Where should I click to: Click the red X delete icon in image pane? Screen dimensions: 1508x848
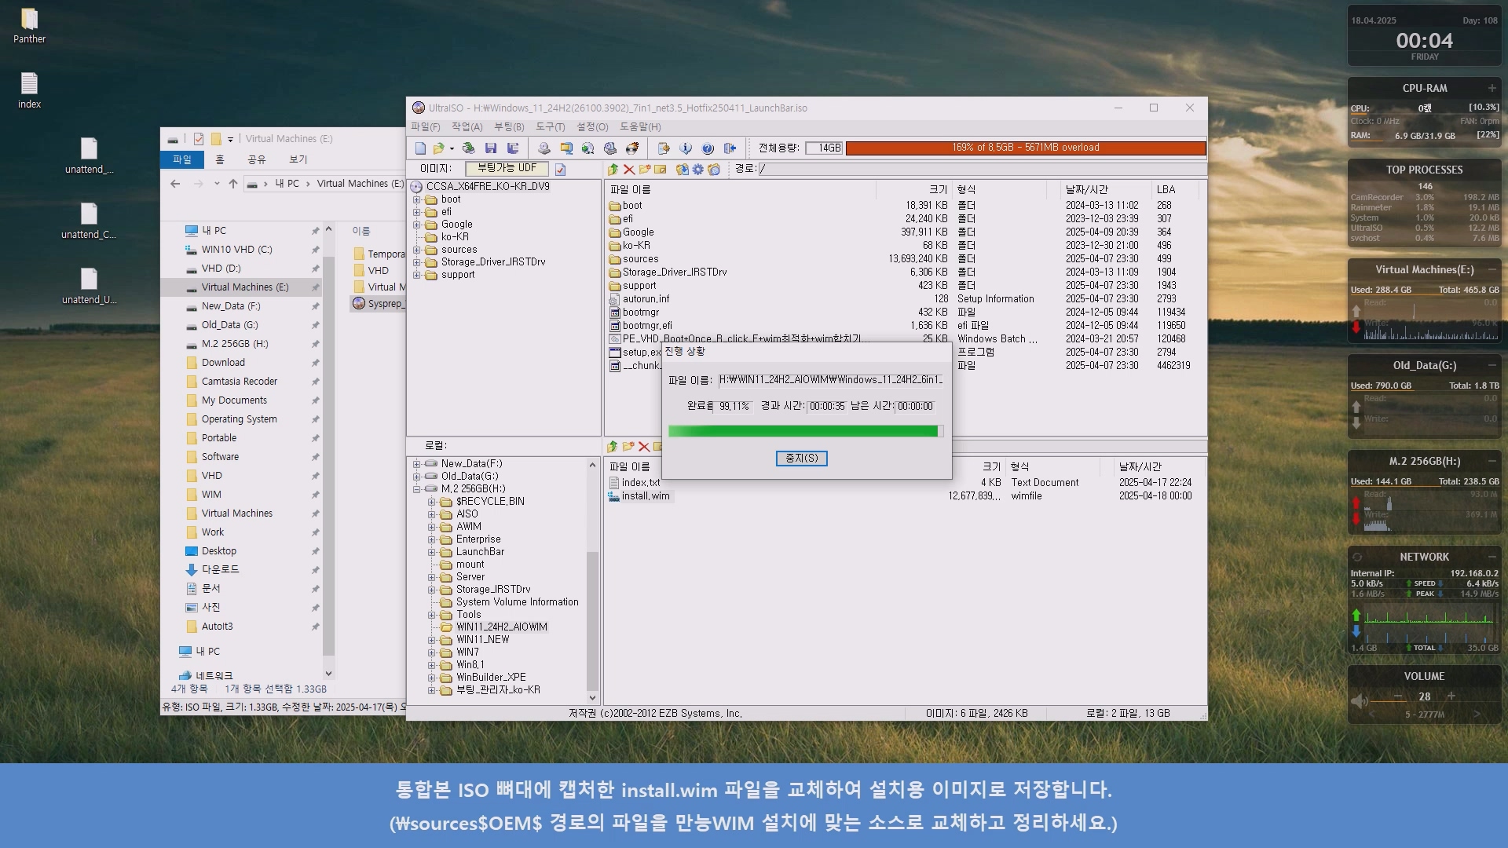628,170
